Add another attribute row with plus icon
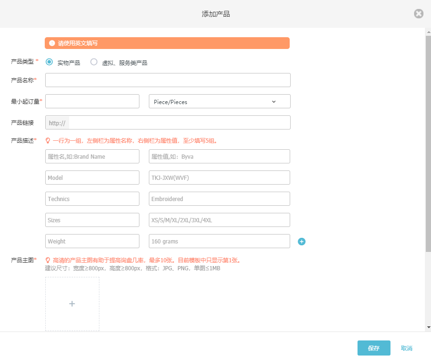This screenshot has width=431, height=364. tap(302, 242)
